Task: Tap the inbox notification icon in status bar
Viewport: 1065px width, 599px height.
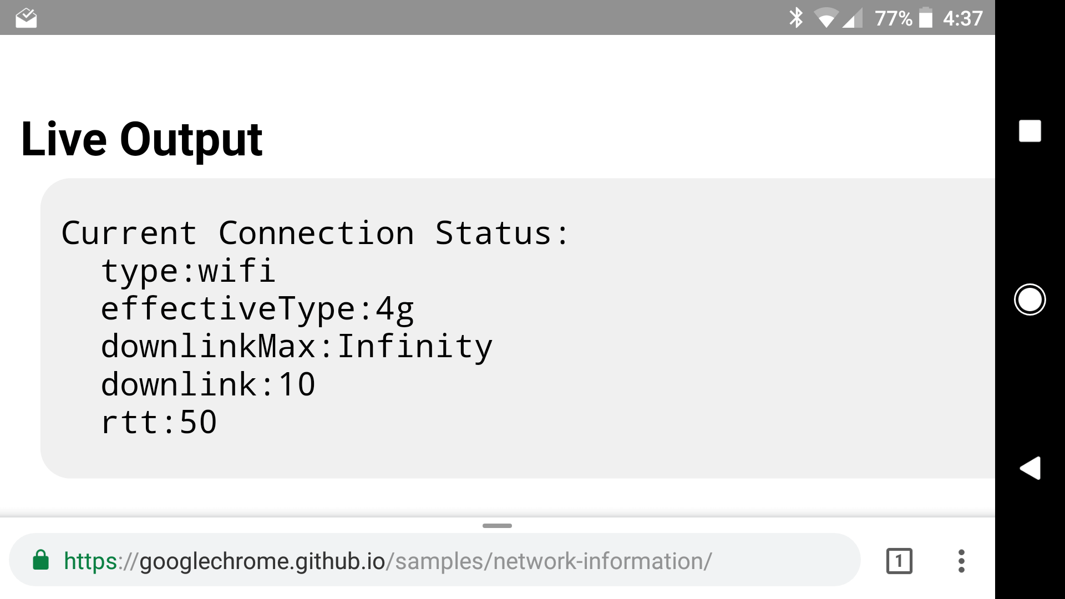Action: tap(26, 18)
